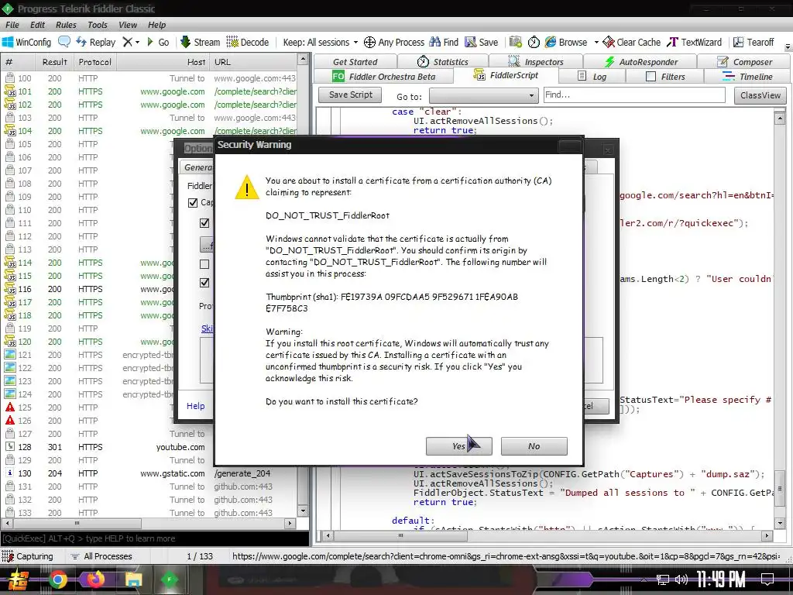Switch to the Timeline tab
The height and width of the screenshot is (595, 793).
coord(747,77)
